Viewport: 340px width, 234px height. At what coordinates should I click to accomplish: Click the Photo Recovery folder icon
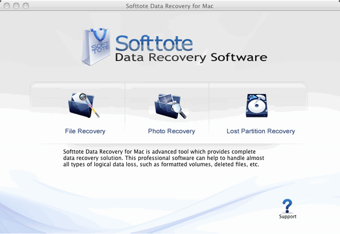169,105
